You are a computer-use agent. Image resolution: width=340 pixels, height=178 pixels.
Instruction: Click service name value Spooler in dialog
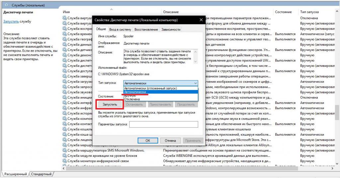click(128, 36)
